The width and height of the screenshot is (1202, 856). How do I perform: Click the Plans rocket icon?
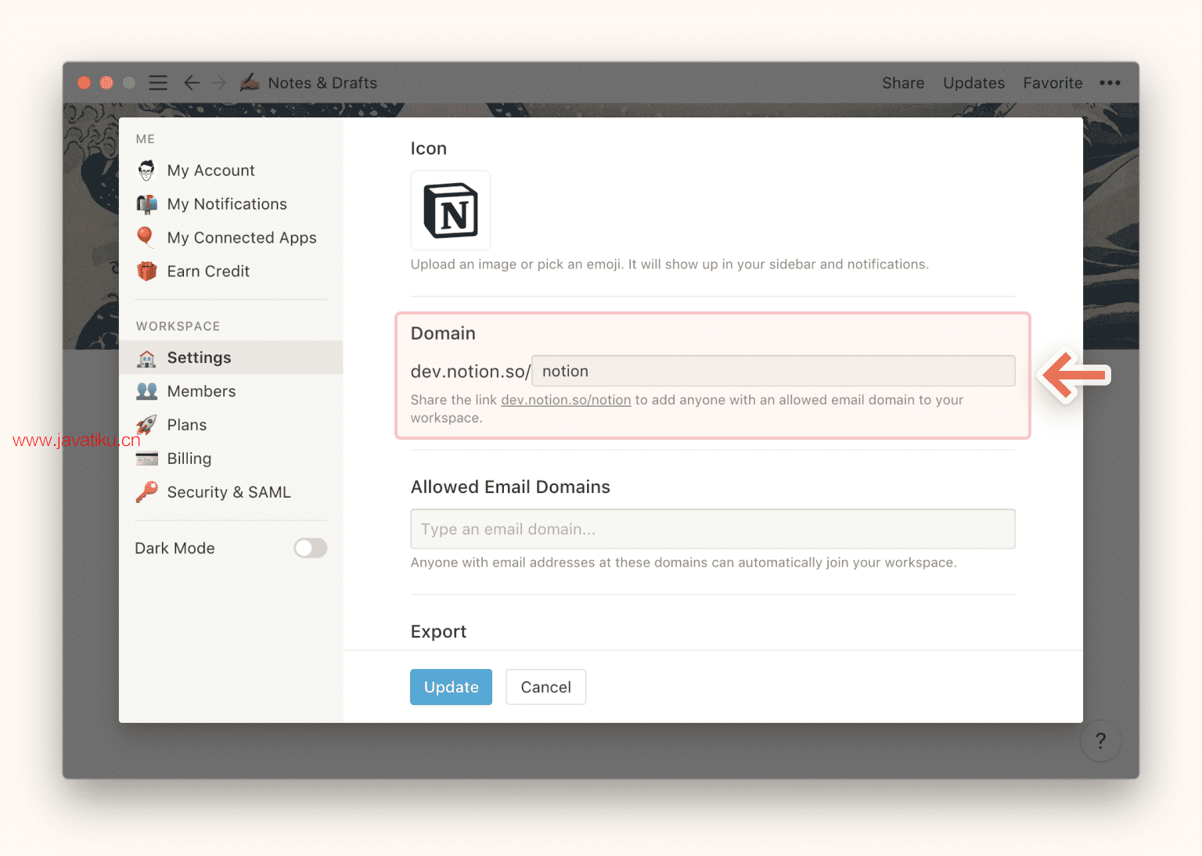[x=146, y=424]
